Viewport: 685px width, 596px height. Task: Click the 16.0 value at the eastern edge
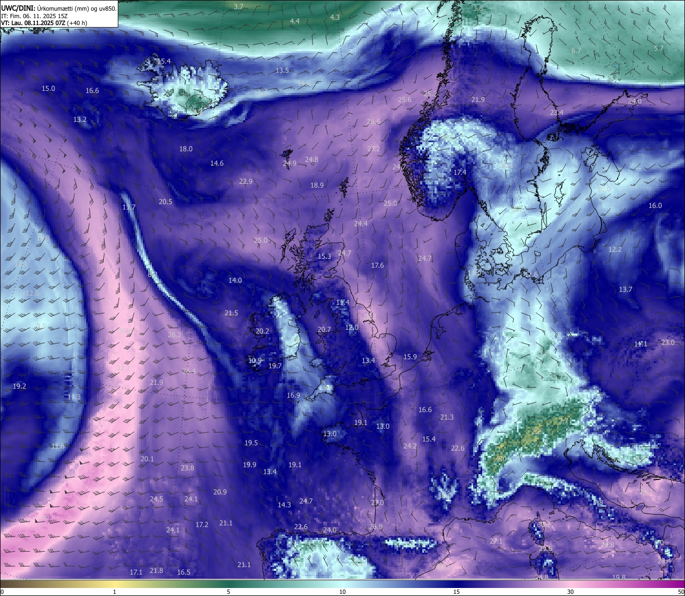[x=655, y=206]
